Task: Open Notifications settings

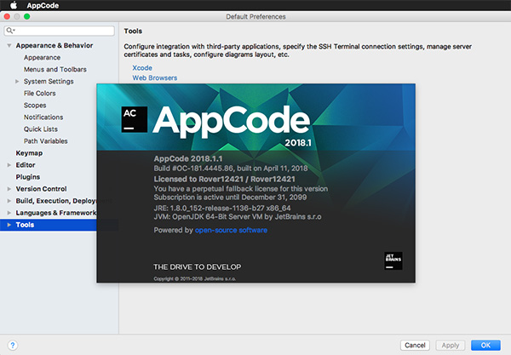Action: click(x=43, y=117)
